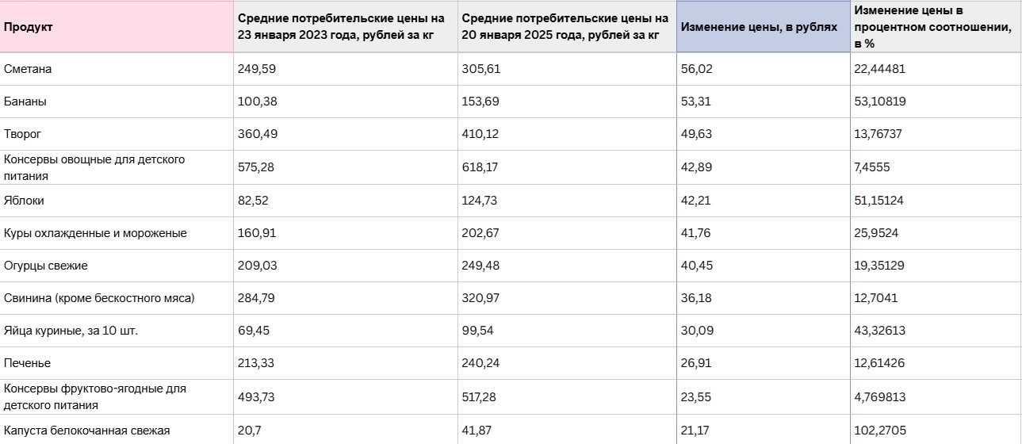Image resolution: width=1022 pixels, height=444 pixels.
Task: Select the 'Огурцы свежие' cell
Action: [46, 266]
